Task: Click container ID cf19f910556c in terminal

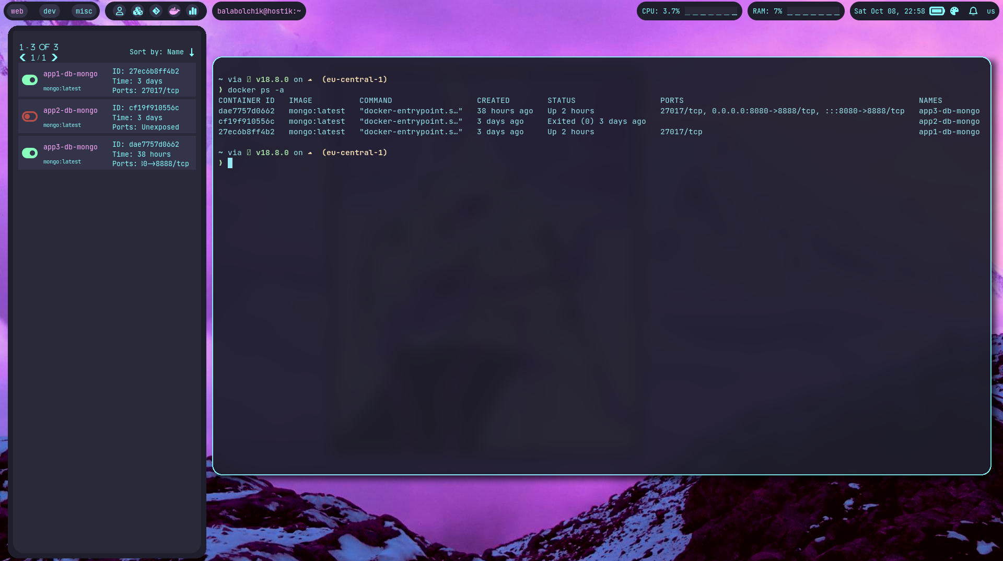Action: 247,121
